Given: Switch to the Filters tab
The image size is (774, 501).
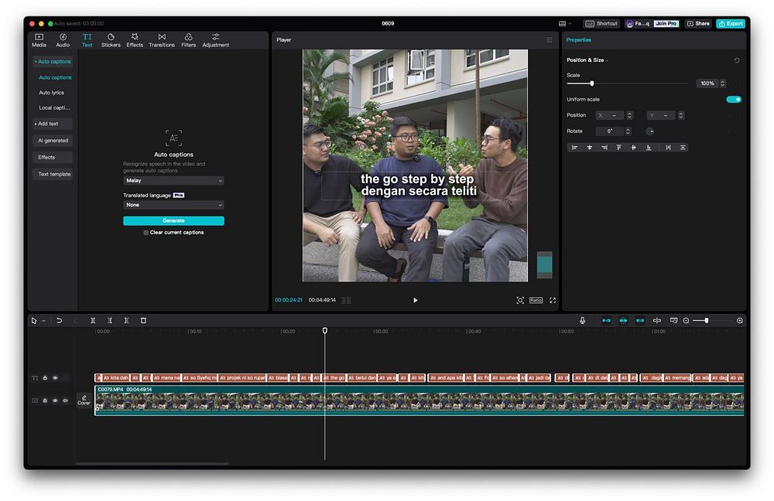Looking at the screenshot, I should 188,40.
